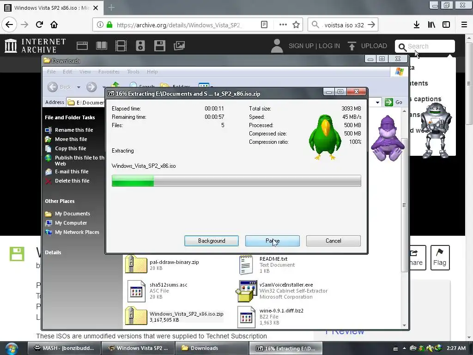Open the Back history dropdown arrow
The height and width of the screenshot is (355, 473).
tap(79, 87)
